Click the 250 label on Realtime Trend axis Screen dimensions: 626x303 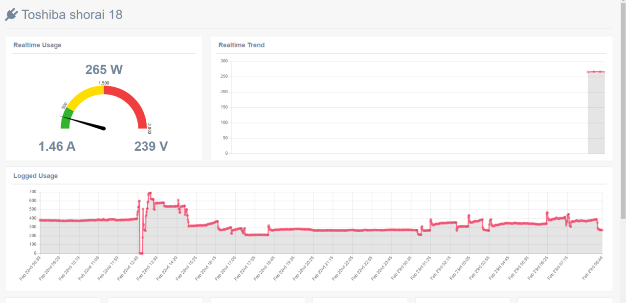[224, 77]
